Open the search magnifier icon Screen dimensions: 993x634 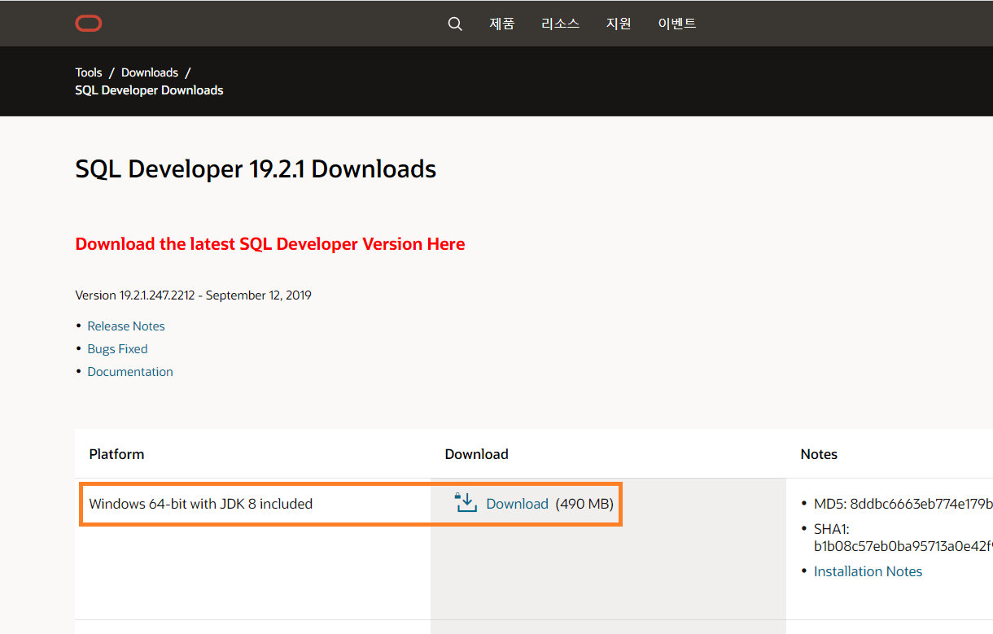(x=455, y=24)
